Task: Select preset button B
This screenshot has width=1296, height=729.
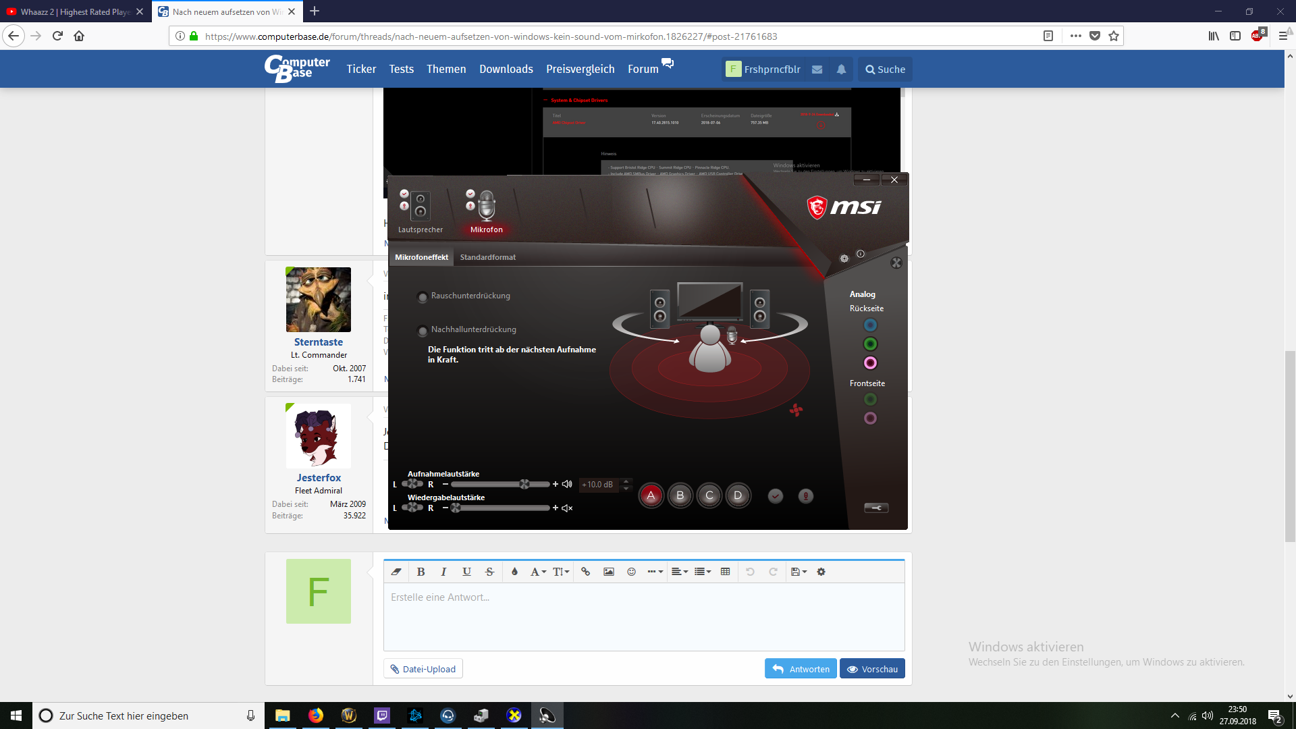Action: pyautogui.click(x=680, y=495)
